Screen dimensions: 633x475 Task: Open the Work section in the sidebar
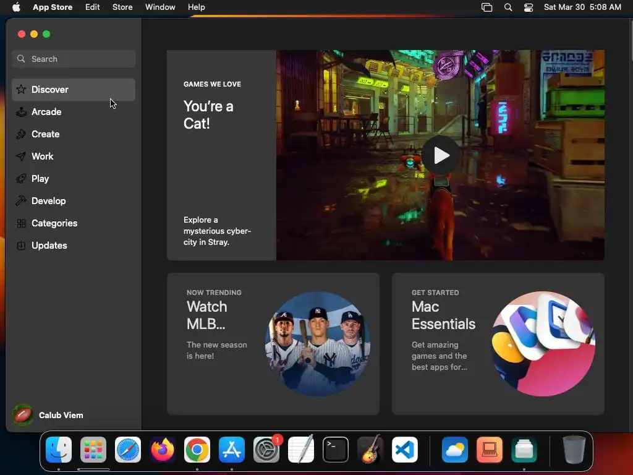pos(74,156)
